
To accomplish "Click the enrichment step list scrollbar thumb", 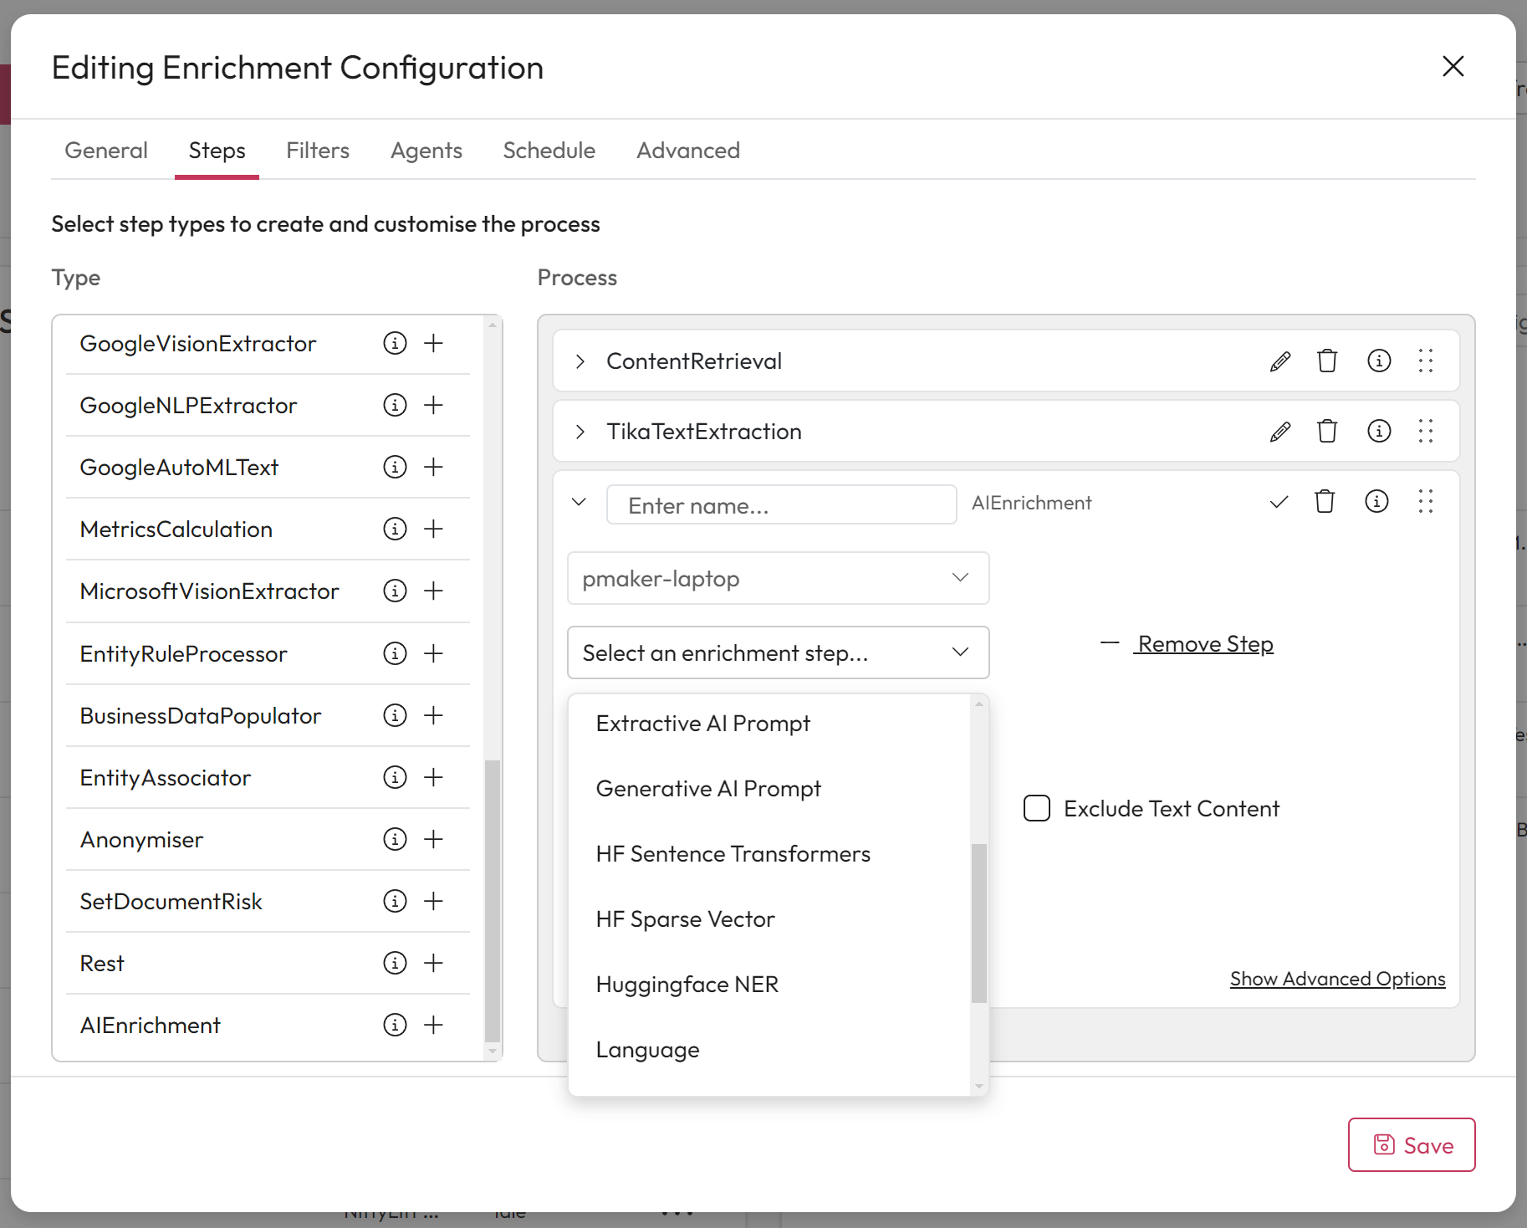I will (x=978, y=923).
